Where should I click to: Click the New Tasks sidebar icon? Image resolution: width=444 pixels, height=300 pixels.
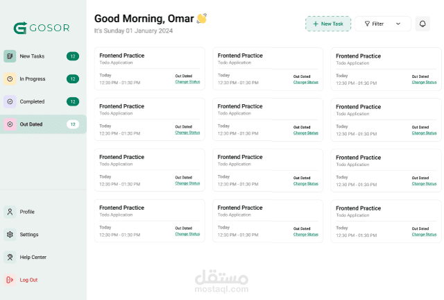(10, 56)
